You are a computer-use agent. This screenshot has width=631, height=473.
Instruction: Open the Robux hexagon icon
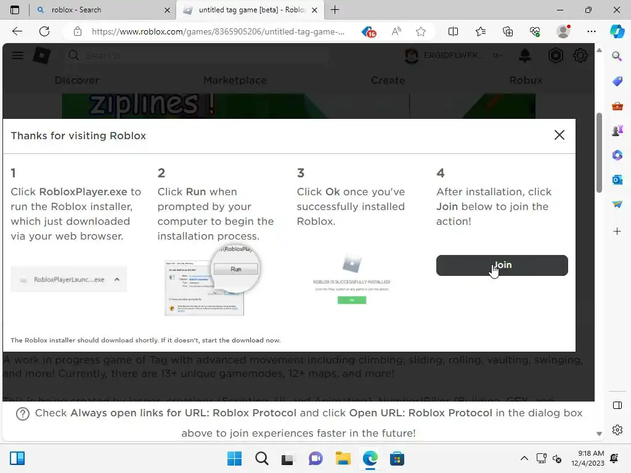pyautogui.click(x=556, y=55)
